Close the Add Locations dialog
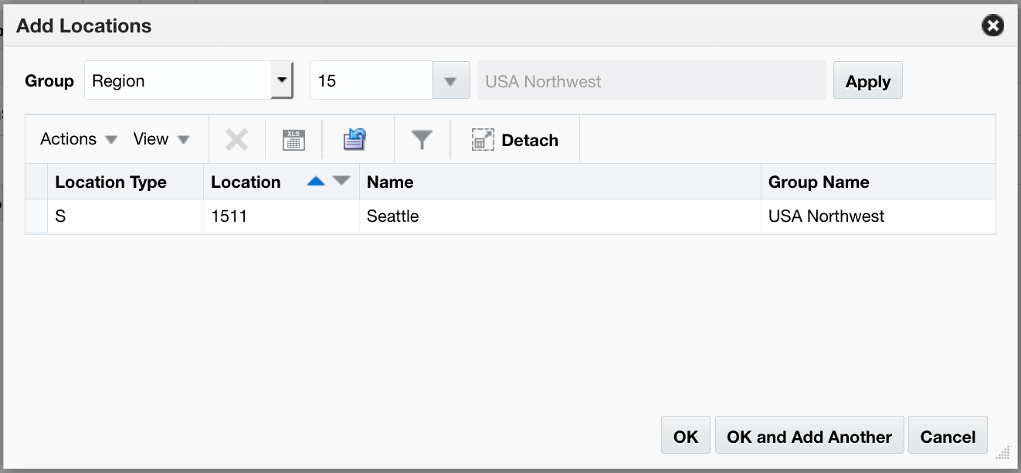Viewport: 1021px width, 473px height. pos(992,25)
